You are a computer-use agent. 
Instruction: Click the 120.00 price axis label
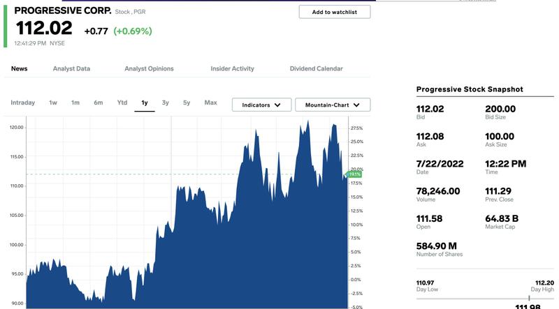(17, 128)
